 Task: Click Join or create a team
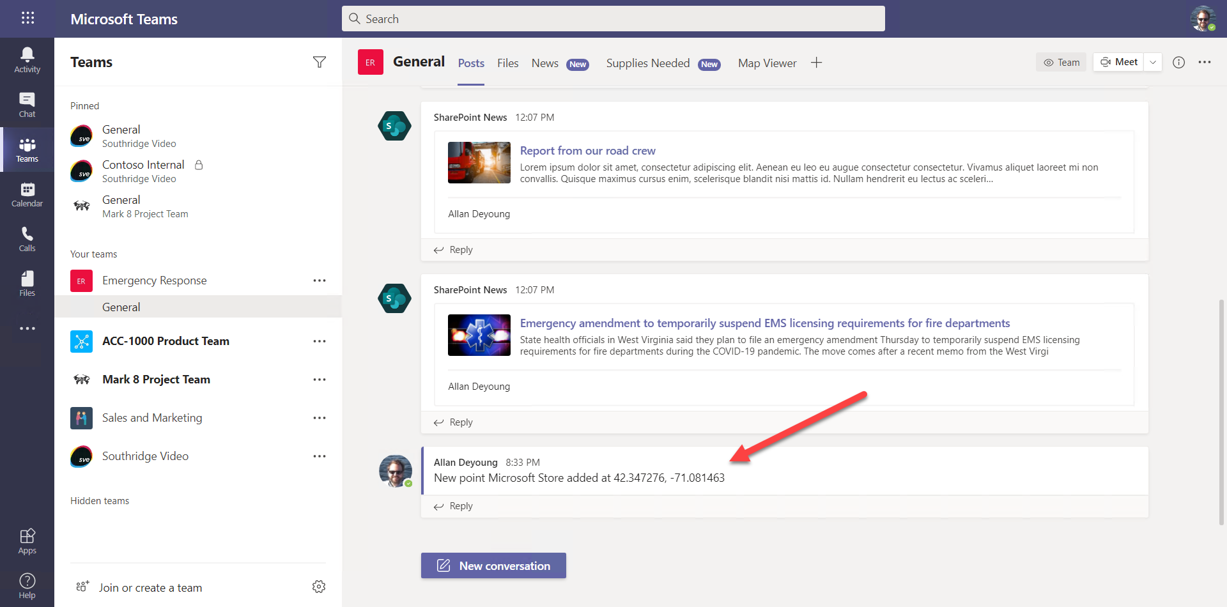[x=139, y=587]
